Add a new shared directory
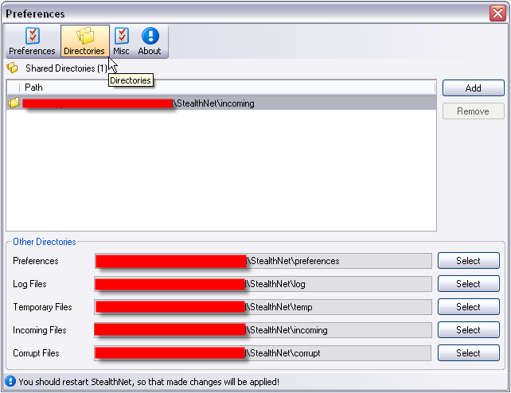Screen dimensions: 511x393 (474, 88)
